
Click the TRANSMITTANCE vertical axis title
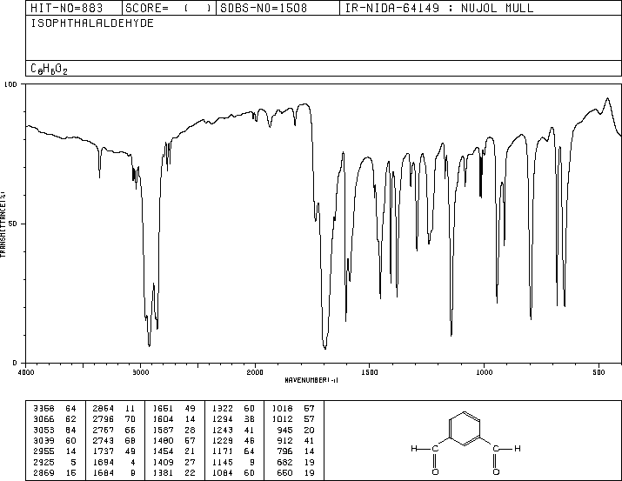3,224
